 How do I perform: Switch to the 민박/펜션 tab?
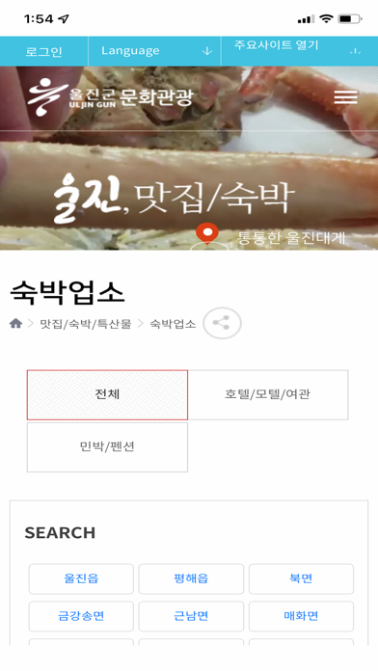pos(107,447)
